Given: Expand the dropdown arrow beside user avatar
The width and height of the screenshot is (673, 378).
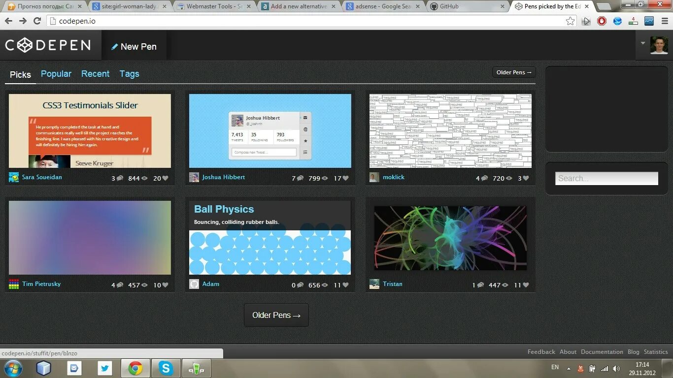Looking at the screenshot, I should [642, 43].
